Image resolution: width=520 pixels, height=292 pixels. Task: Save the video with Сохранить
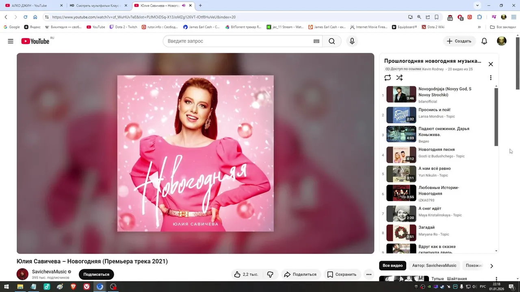pos(342,275)
